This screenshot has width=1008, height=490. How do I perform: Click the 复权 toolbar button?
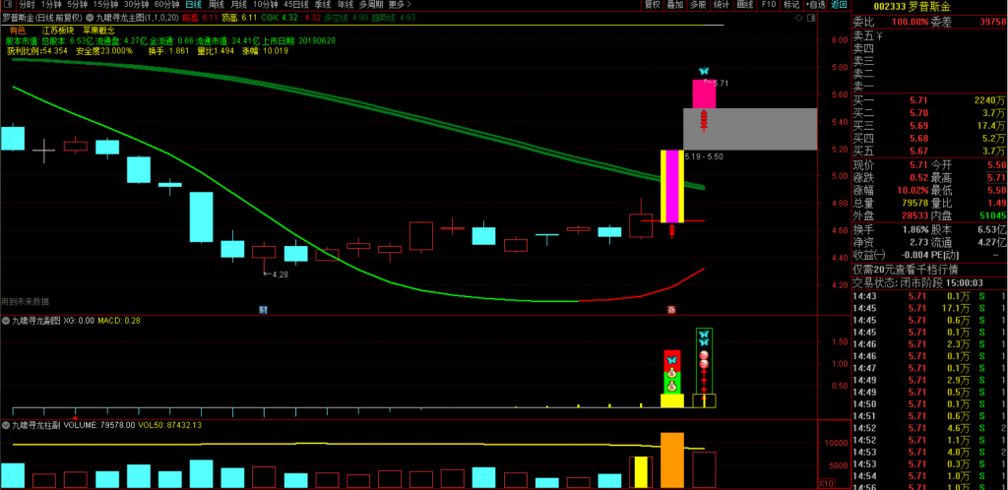click(652, 5)
